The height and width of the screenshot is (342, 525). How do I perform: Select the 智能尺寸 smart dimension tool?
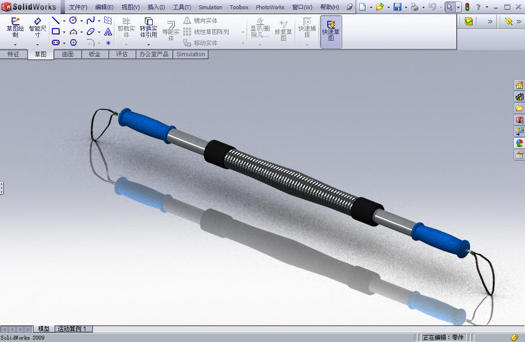pos(37,28)
